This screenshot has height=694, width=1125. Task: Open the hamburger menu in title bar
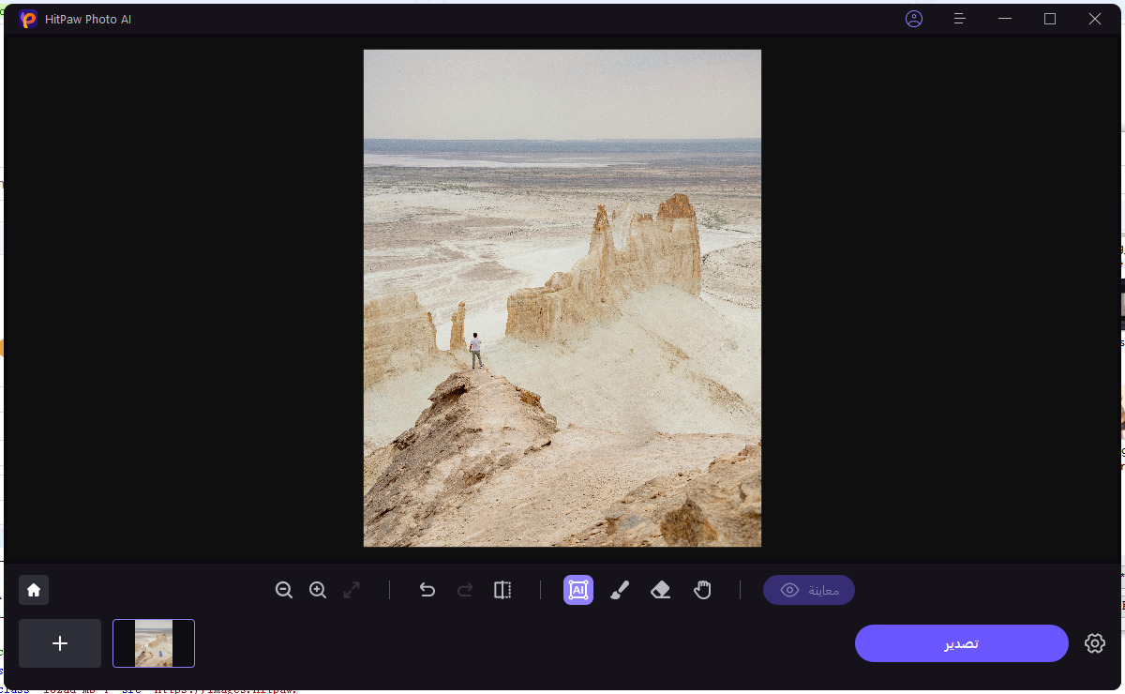(x=959, y=19)
